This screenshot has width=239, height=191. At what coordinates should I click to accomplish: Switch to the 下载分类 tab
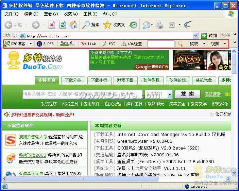[73, 80]
